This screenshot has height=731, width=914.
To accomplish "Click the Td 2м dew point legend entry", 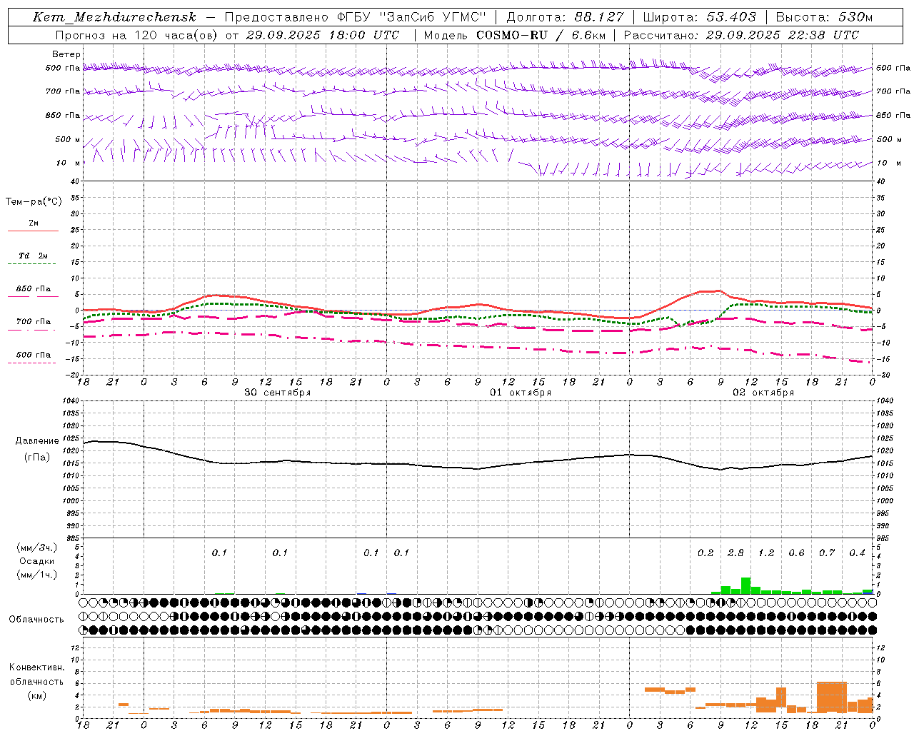I will [34, 256].
